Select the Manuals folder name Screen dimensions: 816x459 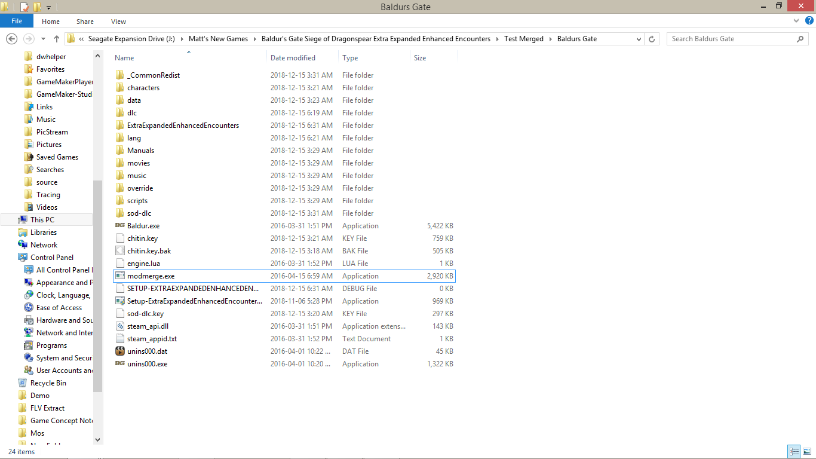coord(140,151)
